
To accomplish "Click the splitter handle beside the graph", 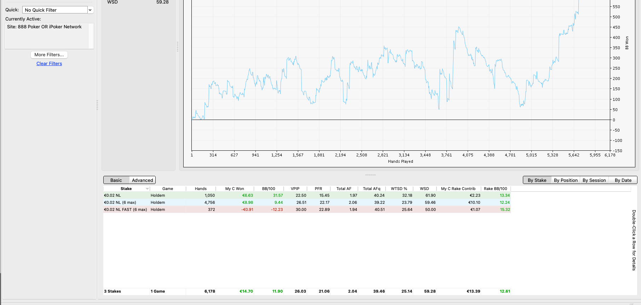I will point(178,46).
